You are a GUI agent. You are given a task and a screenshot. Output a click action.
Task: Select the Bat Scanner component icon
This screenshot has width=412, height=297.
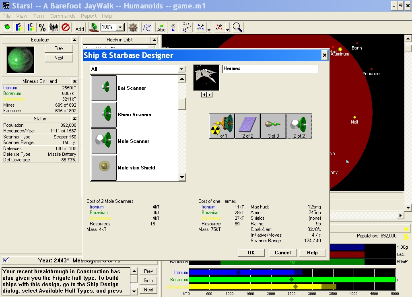tap(104, 88)
